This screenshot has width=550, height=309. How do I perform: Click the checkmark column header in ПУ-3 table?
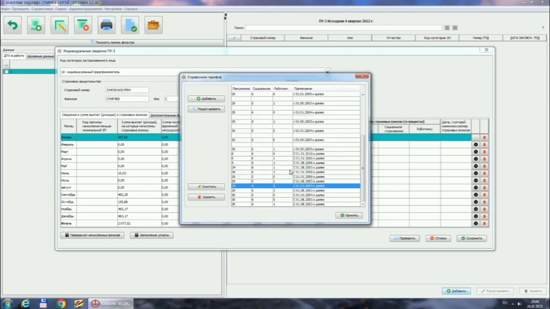click(x=234, y=38)
